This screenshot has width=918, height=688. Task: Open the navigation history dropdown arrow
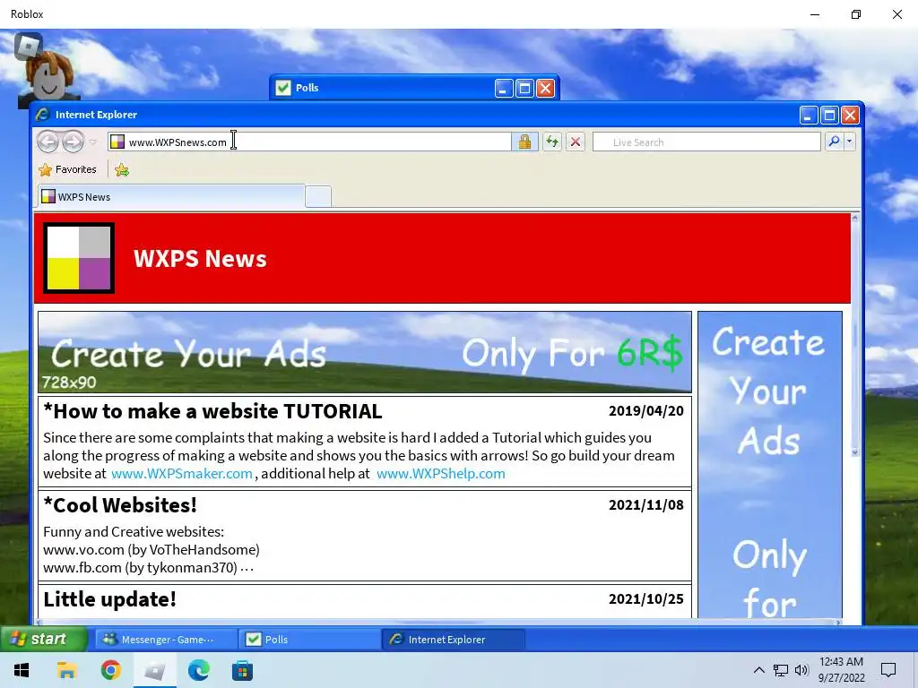pyautogui.click(x=92, y=142)
